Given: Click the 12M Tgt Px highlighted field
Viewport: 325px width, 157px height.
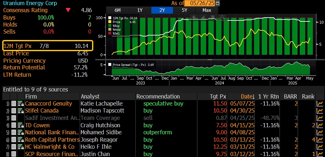Looking at the screenshot, I should [48, 45].
